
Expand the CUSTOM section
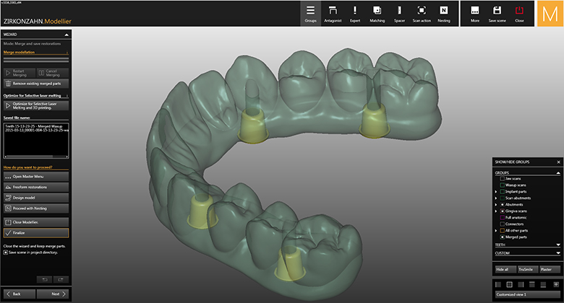click(558, 253)
